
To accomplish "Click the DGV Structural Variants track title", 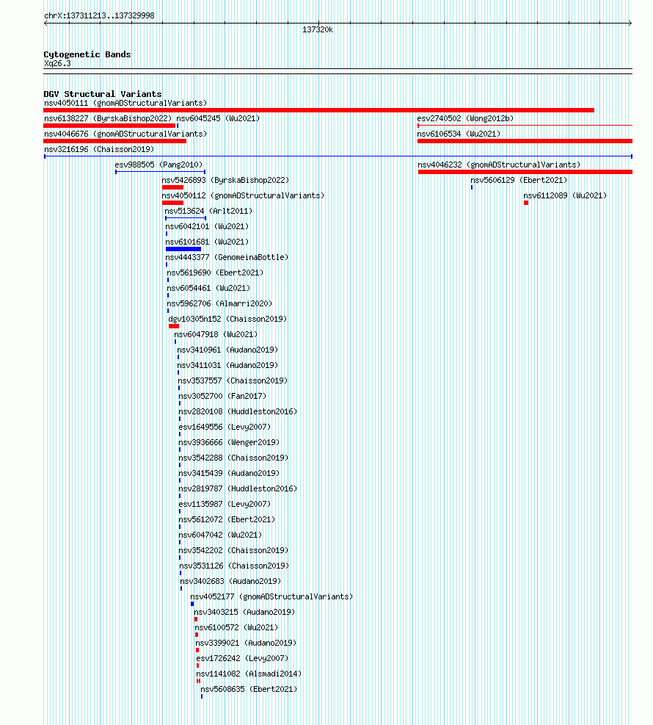I will (103, 94).
